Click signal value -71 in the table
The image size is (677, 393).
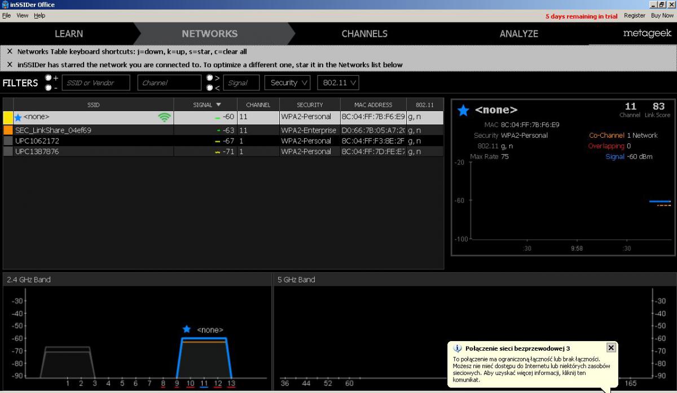click(227, 152)
